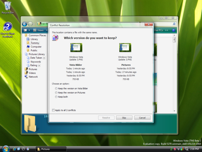Show more toolbar commands chevron
The height and width of the screenshot is (152, 202).
tap(167, 30)
